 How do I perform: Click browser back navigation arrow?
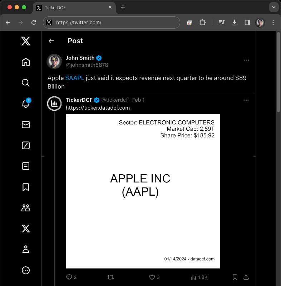click(x=8, y=22)
